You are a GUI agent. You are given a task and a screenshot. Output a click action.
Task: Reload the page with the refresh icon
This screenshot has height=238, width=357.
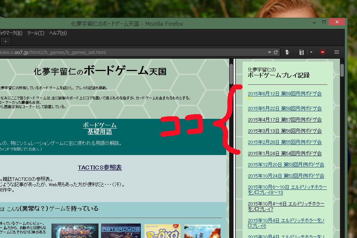[x=276, y=53]
